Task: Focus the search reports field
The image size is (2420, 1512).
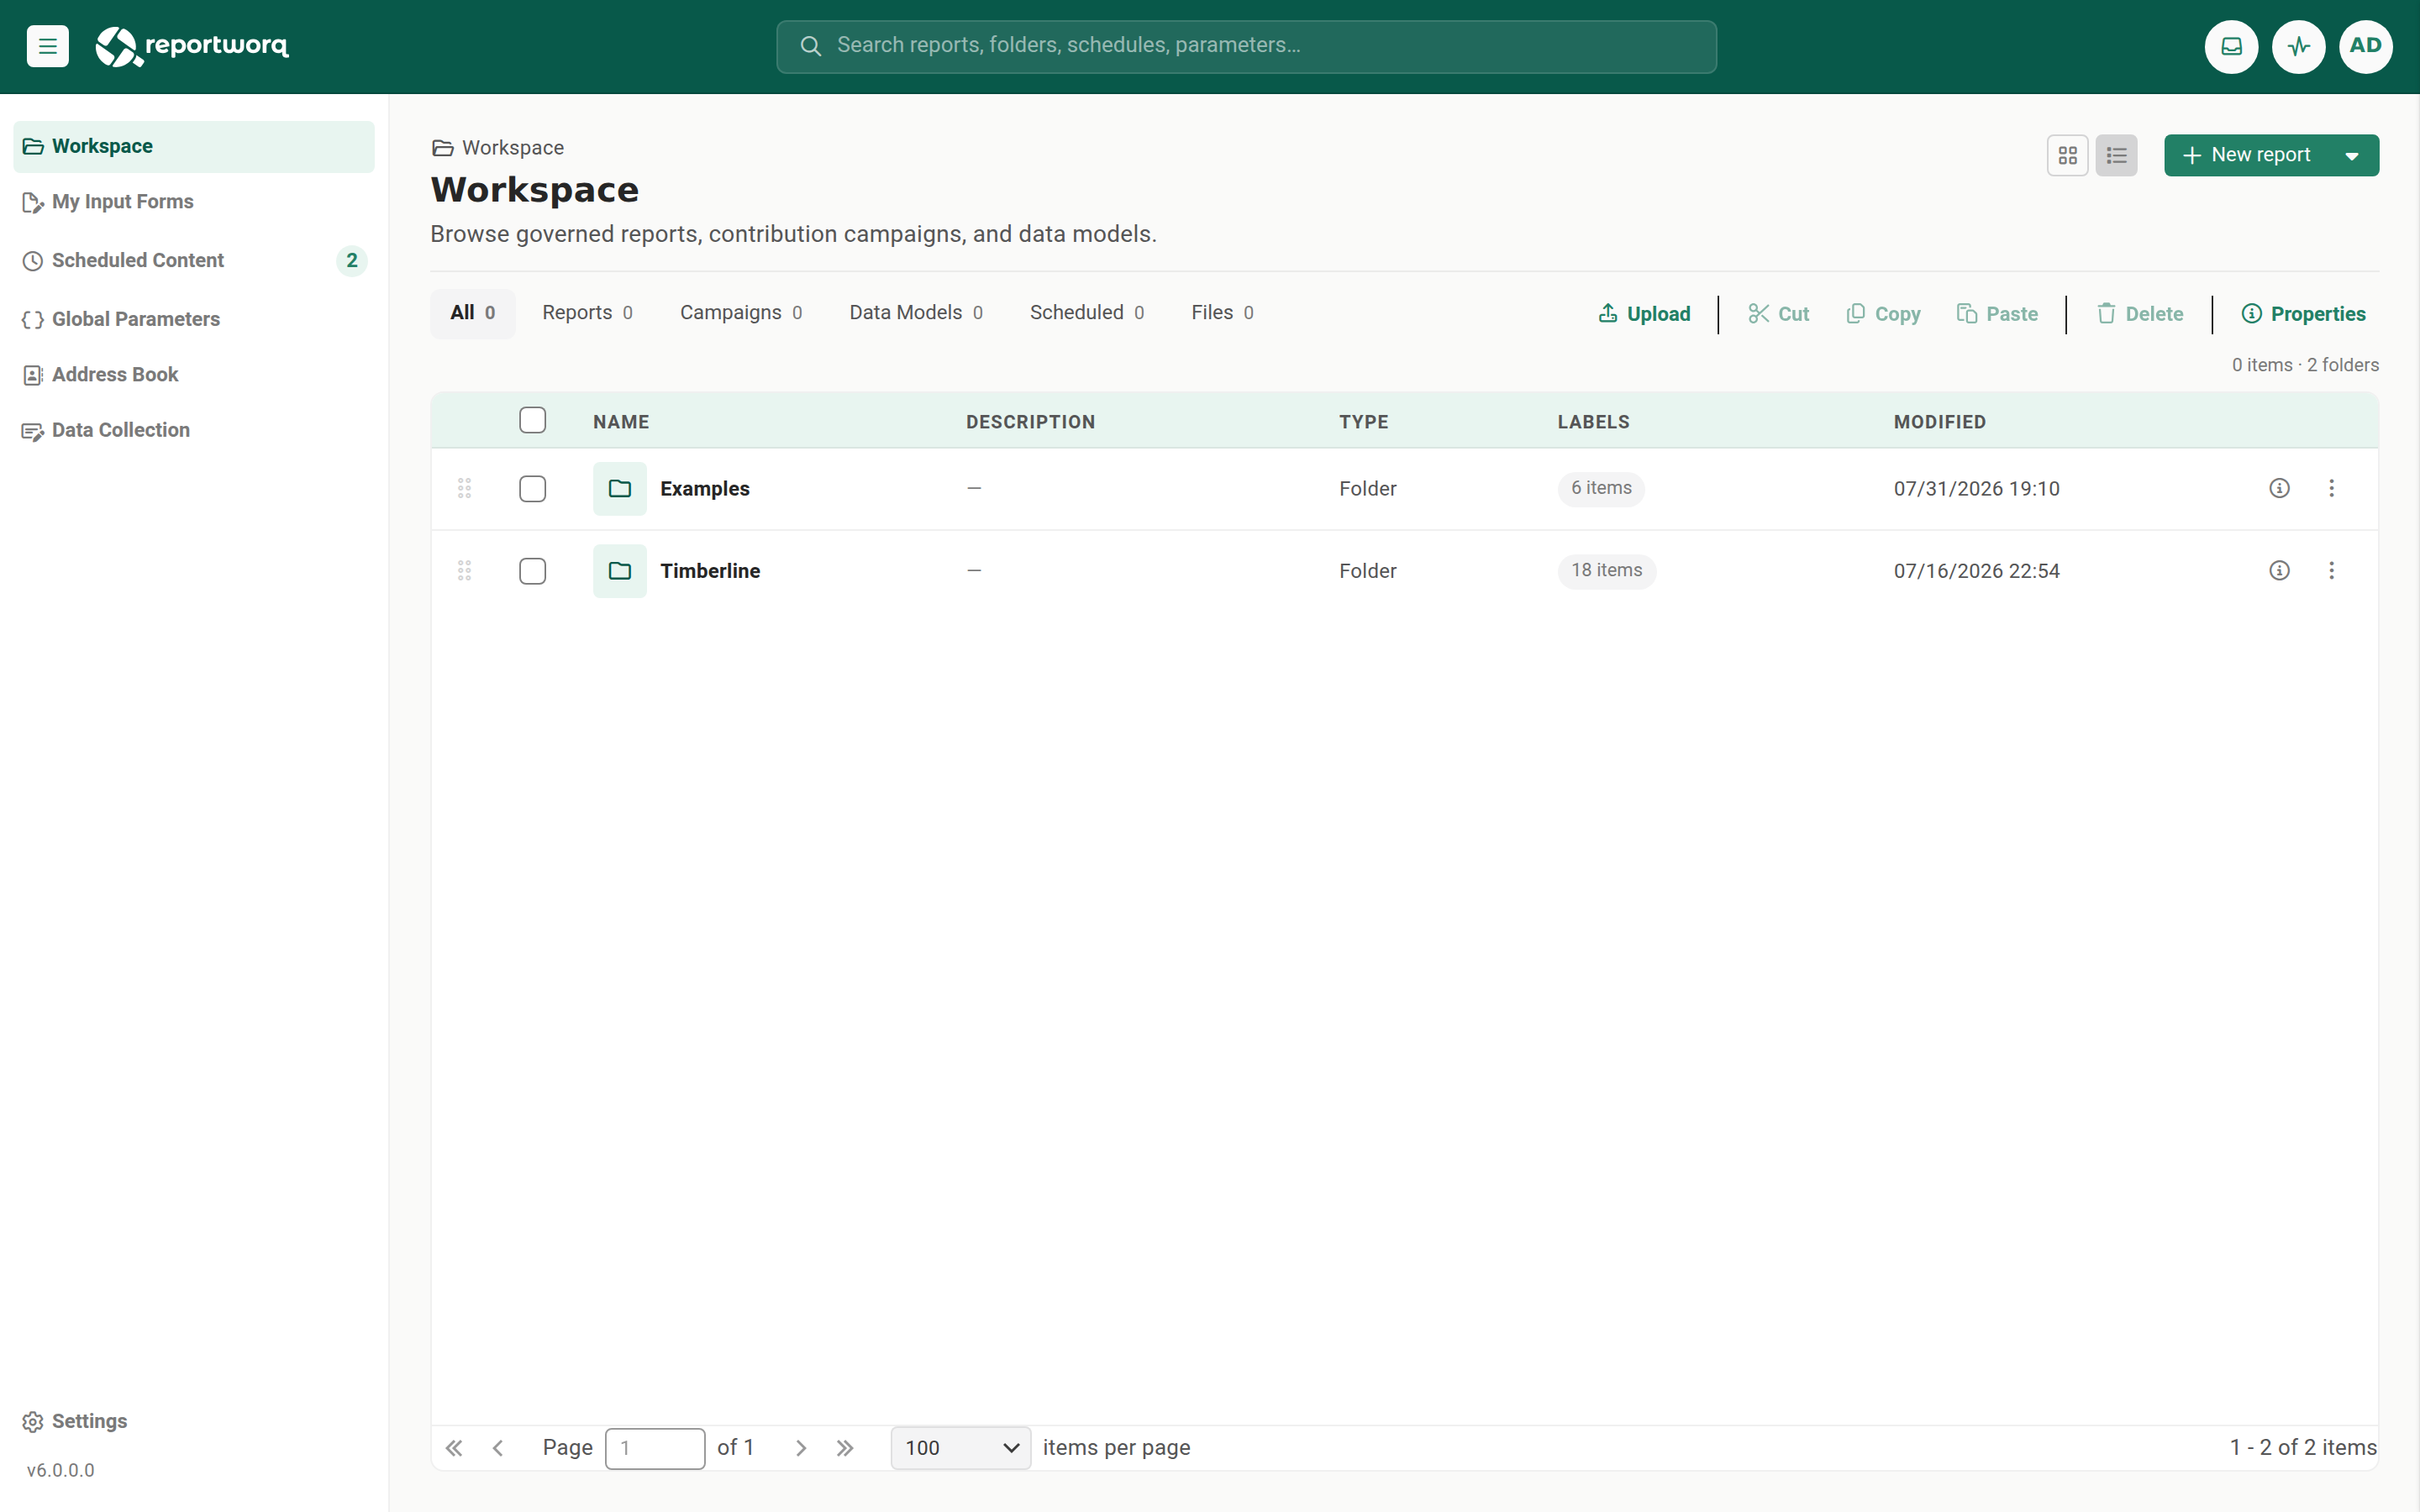Action: tap(1246, 46)
